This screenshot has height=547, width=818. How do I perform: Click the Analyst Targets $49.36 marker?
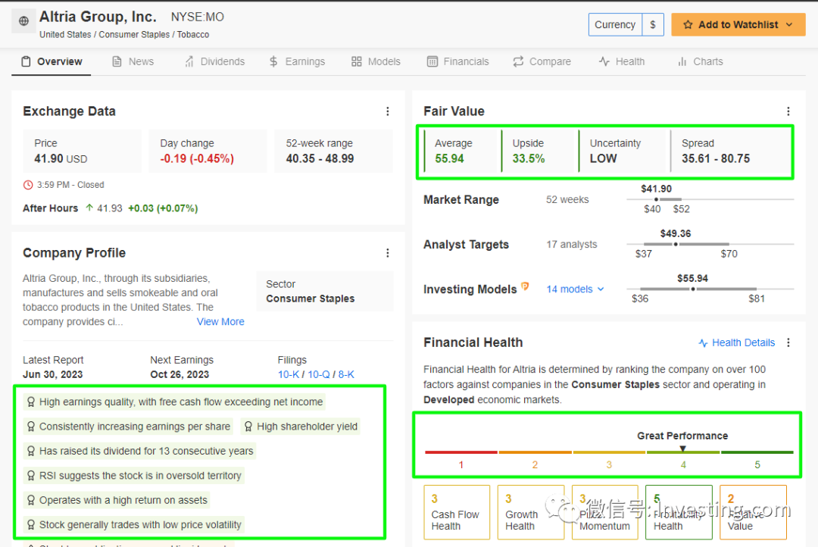click(676, 244)
